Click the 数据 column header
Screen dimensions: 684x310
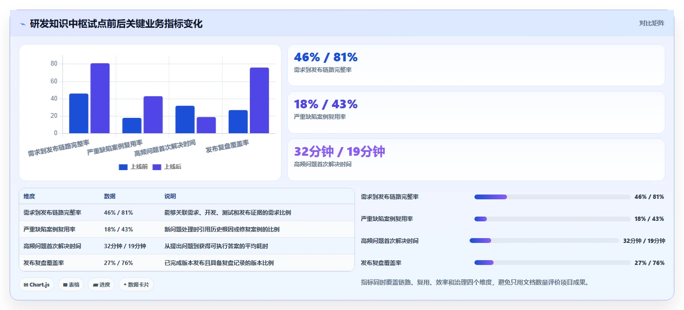click(110, 196)
